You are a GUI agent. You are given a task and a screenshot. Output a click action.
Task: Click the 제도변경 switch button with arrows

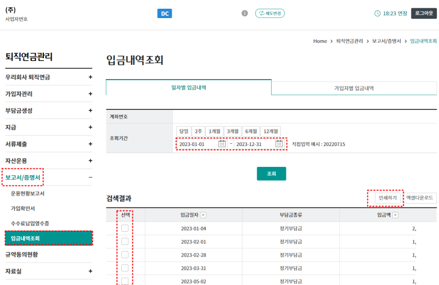coord(270,13)
